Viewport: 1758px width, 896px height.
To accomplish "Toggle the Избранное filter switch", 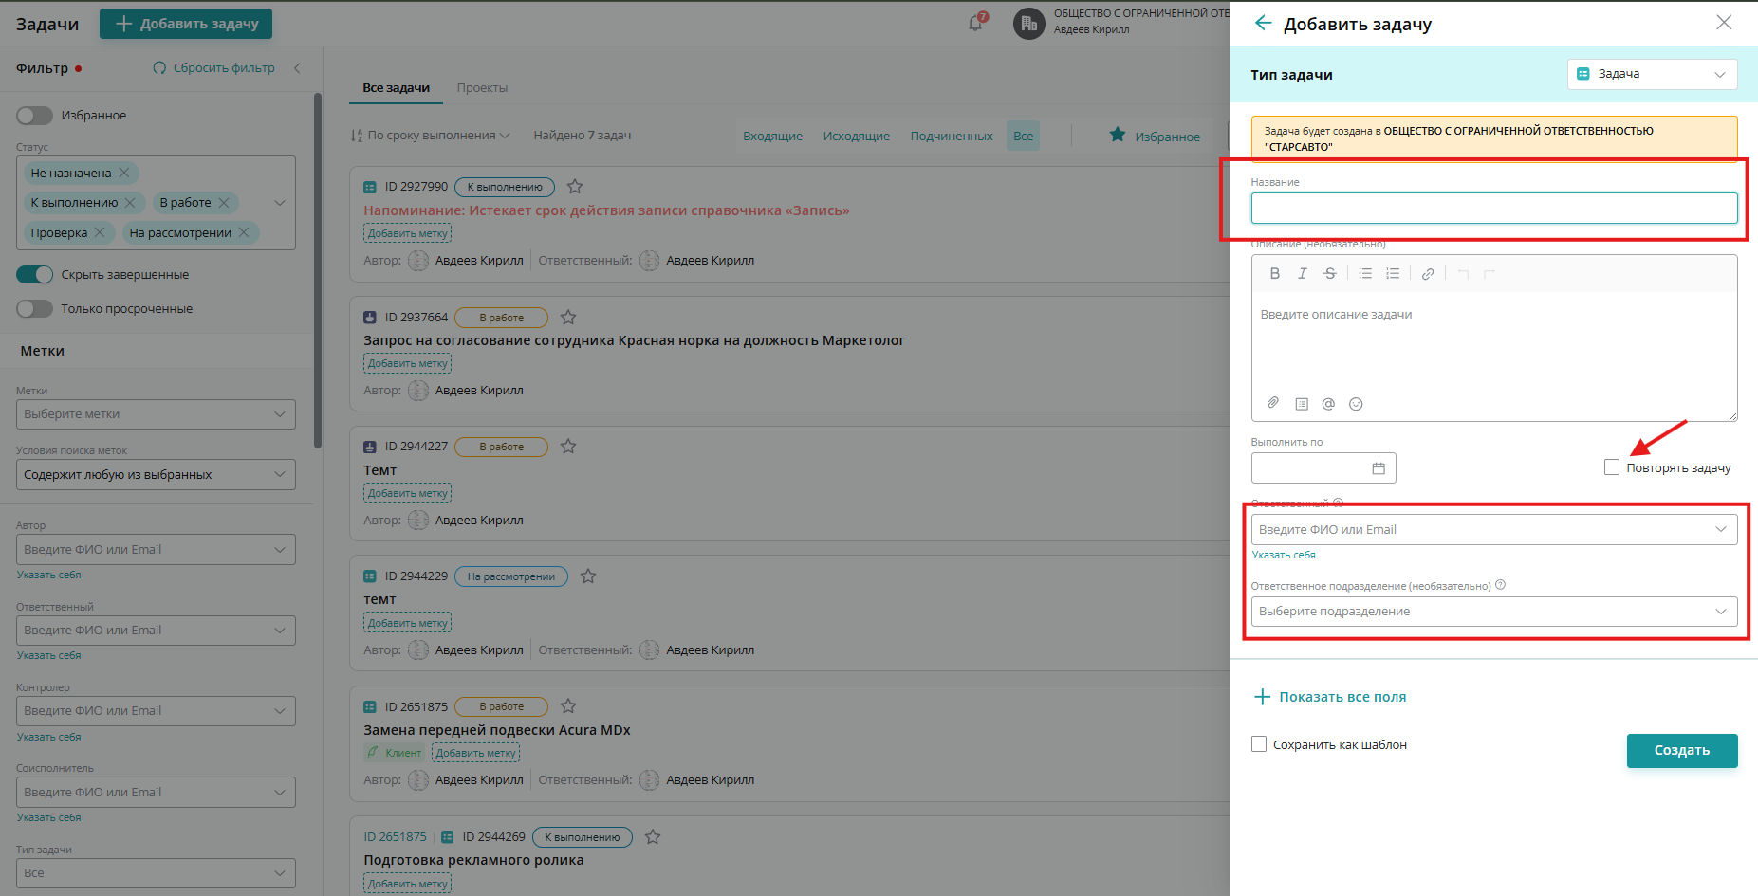I will pyautogui.click(x=34, y=116).
